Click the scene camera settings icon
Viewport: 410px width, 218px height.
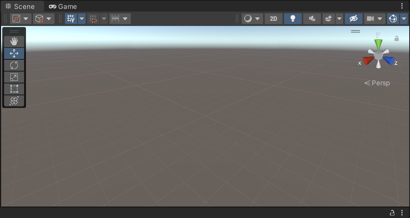pos(370,19)
